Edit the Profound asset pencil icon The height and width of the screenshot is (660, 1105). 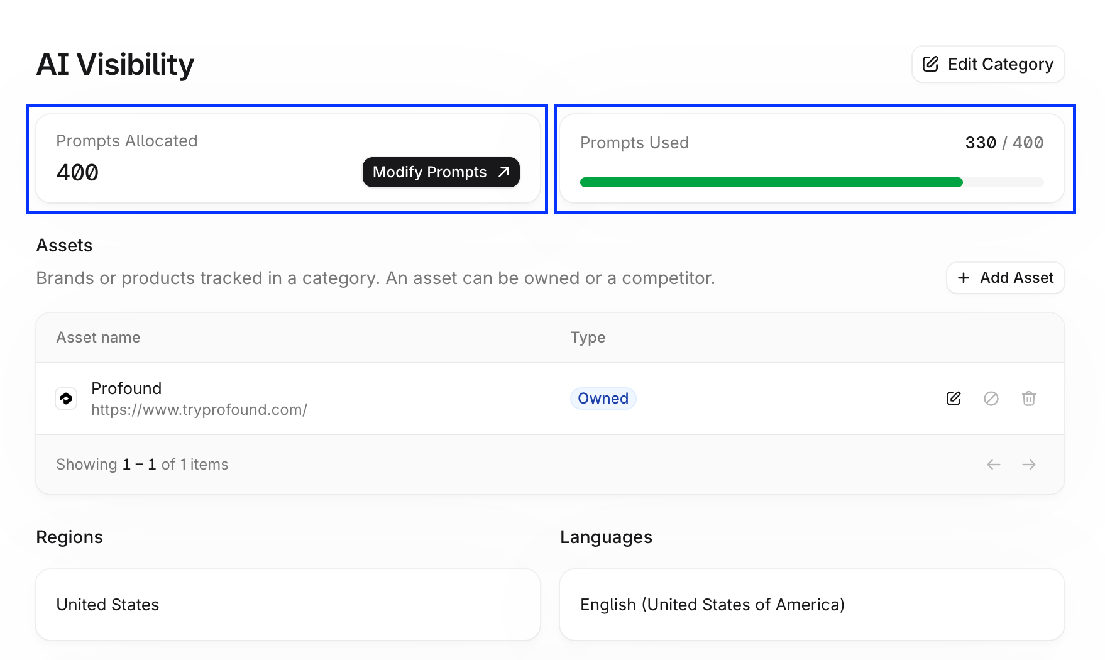point(954,399)
